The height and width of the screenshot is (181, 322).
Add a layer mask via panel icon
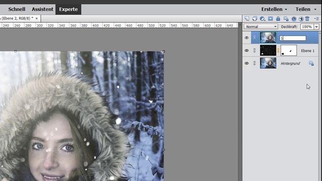pos(271,19)
